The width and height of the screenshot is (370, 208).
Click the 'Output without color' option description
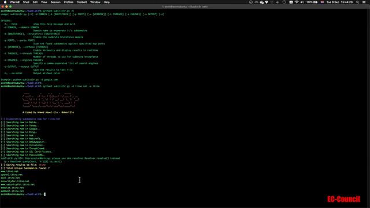[47, 73]
